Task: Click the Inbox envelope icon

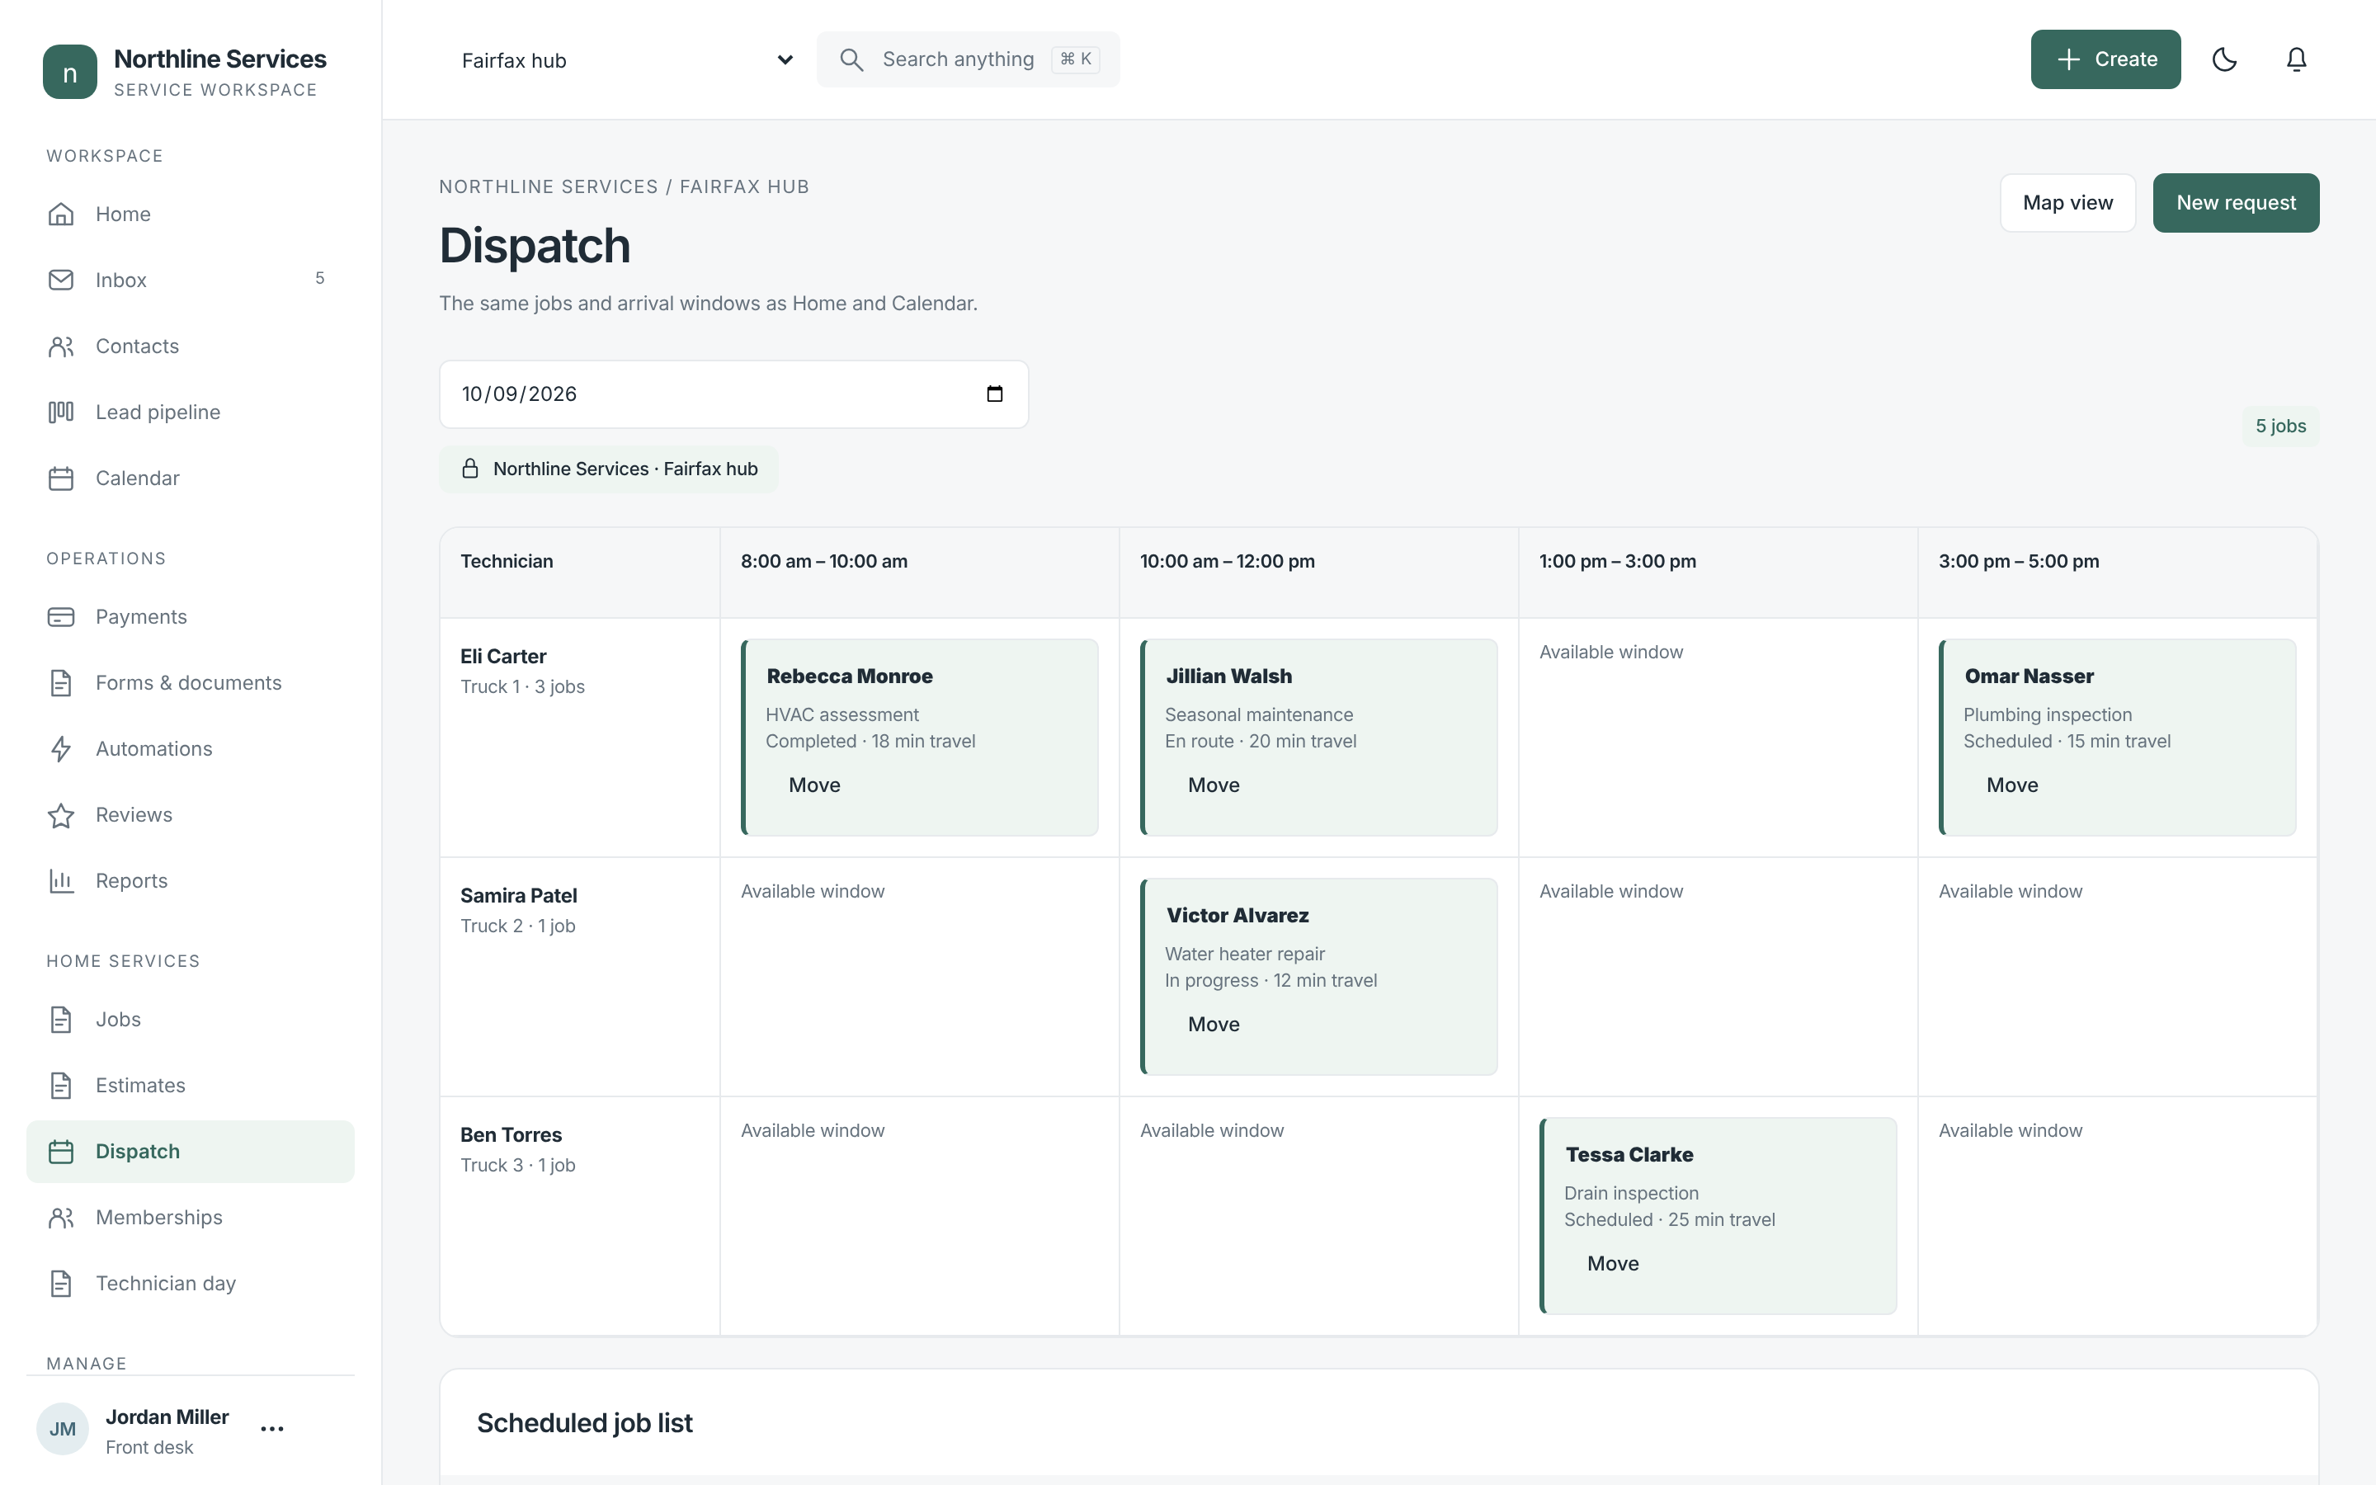Action: tap(61, 280)
